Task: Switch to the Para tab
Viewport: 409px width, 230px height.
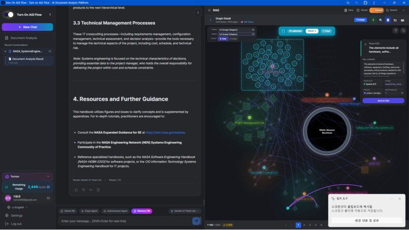Action: [349, 10]
